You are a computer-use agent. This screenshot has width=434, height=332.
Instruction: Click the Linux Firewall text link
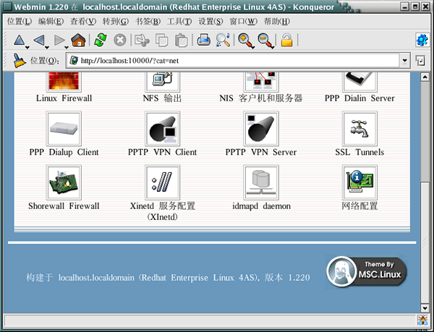click(64, 98)
